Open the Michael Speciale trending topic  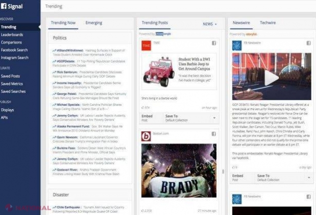coord(87,107)
